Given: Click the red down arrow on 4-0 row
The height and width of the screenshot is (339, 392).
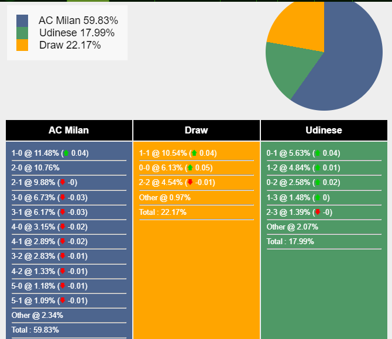Looking at the screenshot, I should click(x=63, y=227).
